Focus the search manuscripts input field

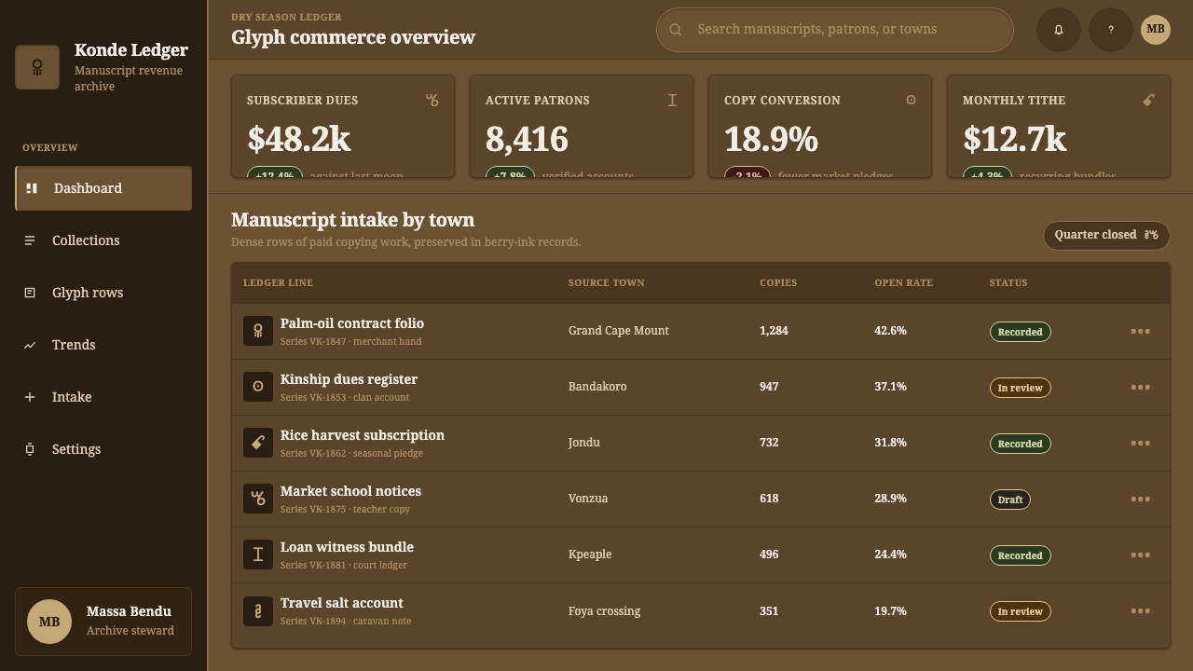[835, 30]
